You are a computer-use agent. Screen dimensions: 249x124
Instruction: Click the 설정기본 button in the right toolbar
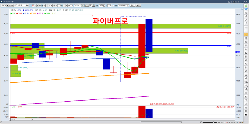coord(246,38)
